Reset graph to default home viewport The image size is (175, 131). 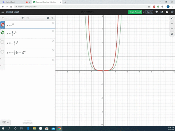pos(172,34)
